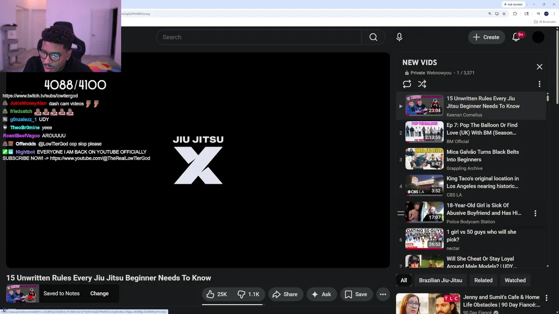Click the Grappling Archive channel name
The height and width of the screenshot is (314, 559).
(464, 168)
